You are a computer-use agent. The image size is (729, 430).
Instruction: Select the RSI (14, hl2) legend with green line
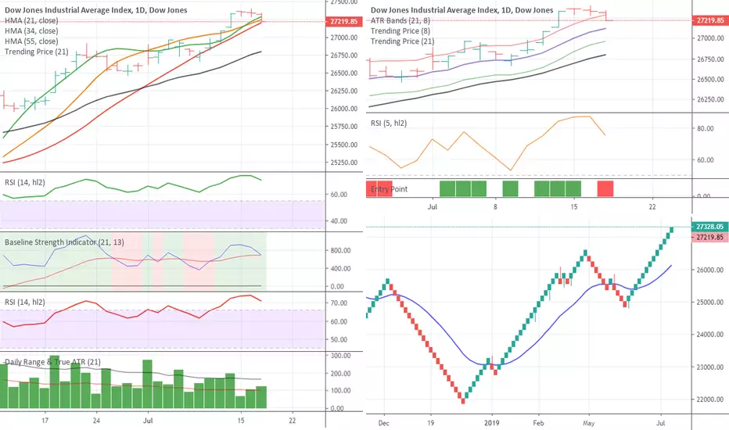pos(25,182)
